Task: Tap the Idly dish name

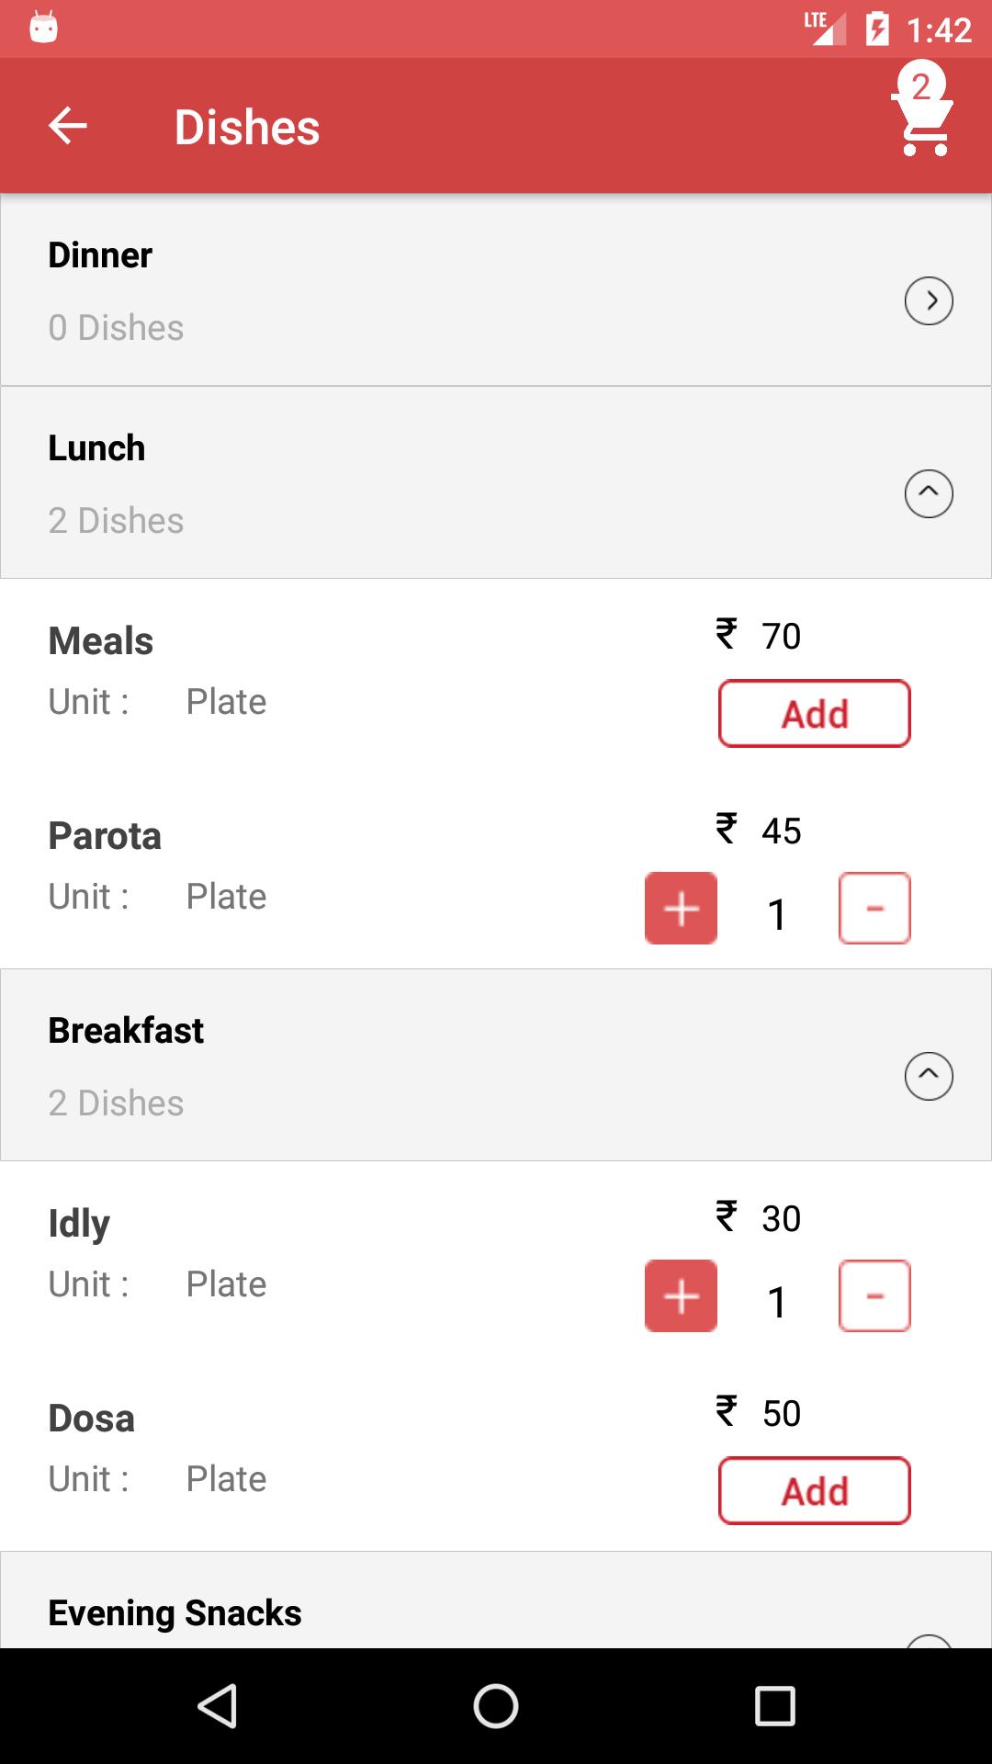Action: tap(79, 1224)
